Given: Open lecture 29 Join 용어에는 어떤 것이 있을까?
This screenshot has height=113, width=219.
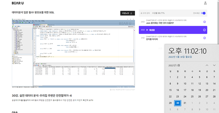Looking at the screenshot, I should (173, 22).
